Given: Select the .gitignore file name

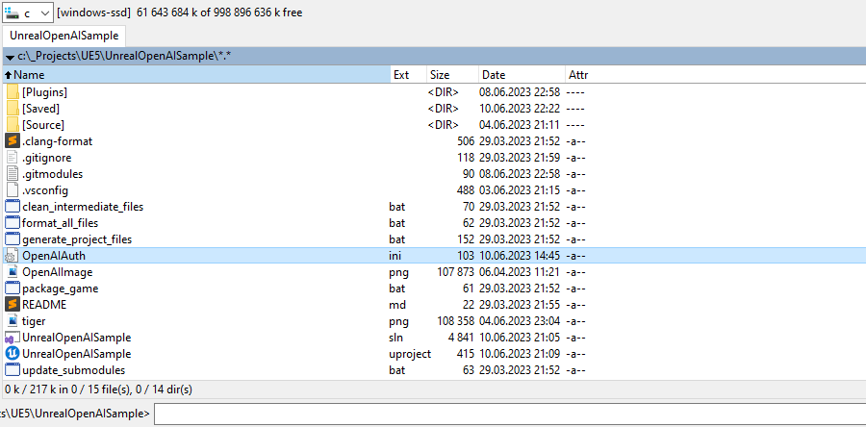Looking at the screenshot, I should coord(47,157).
